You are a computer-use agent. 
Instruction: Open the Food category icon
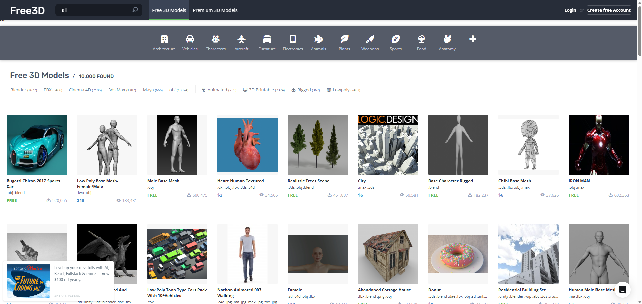tap(421, 39)
